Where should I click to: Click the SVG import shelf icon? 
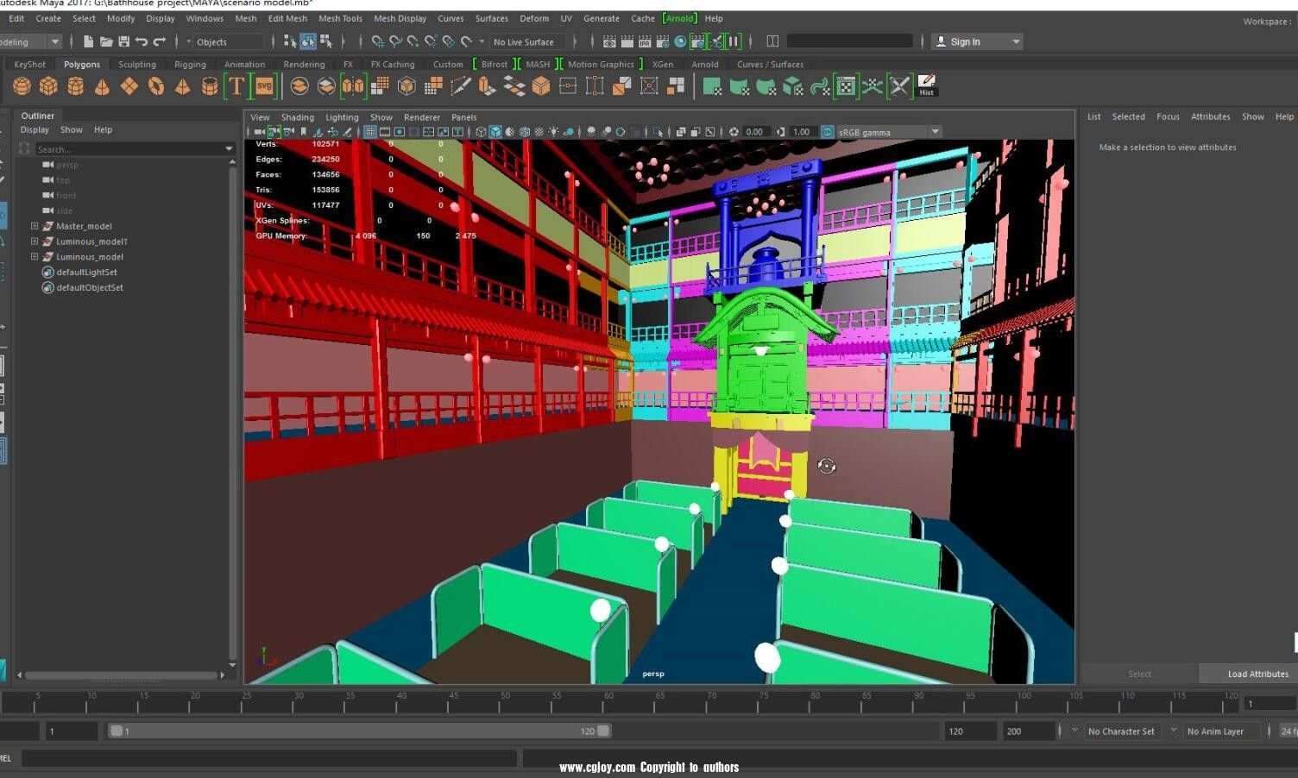[x=263, y=85]
